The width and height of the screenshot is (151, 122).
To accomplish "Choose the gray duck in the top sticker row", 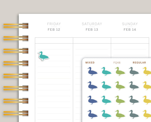I will click(x=134, y=71).
